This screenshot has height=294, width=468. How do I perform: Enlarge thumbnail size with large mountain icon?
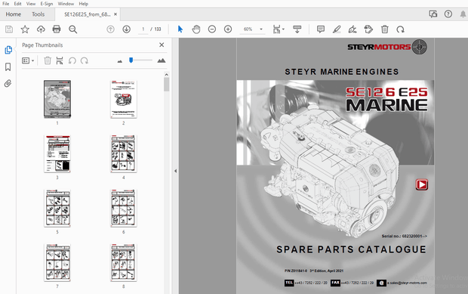click(x=162, y=60)
